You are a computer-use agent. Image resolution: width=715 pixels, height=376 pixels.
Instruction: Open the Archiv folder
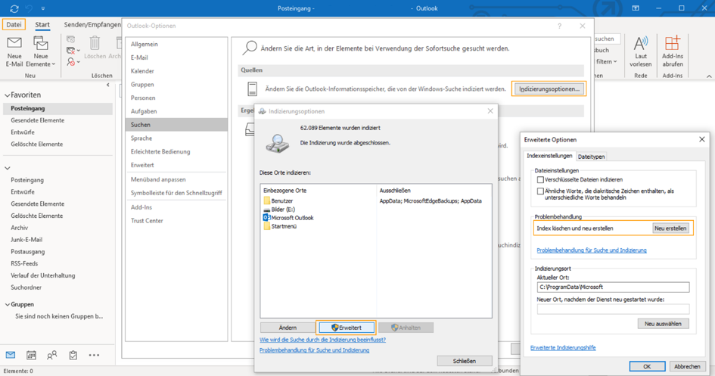pyautogui.click(x=19, y=228)
